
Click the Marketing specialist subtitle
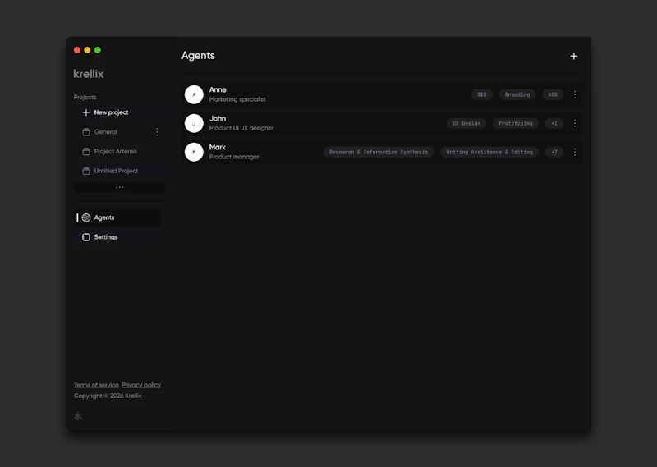[237, 99]
